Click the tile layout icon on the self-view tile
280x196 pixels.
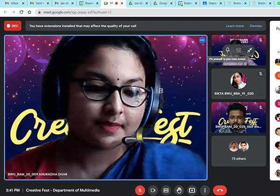click(238, 50)
